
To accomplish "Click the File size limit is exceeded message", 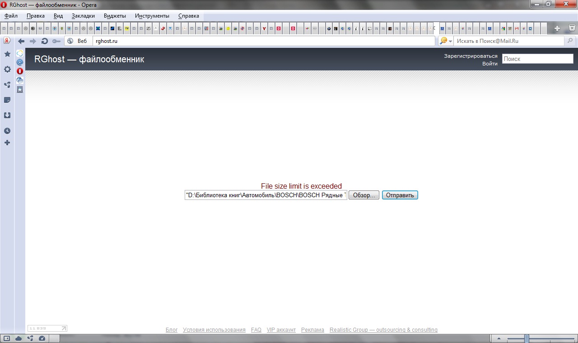I will point(301,186).
